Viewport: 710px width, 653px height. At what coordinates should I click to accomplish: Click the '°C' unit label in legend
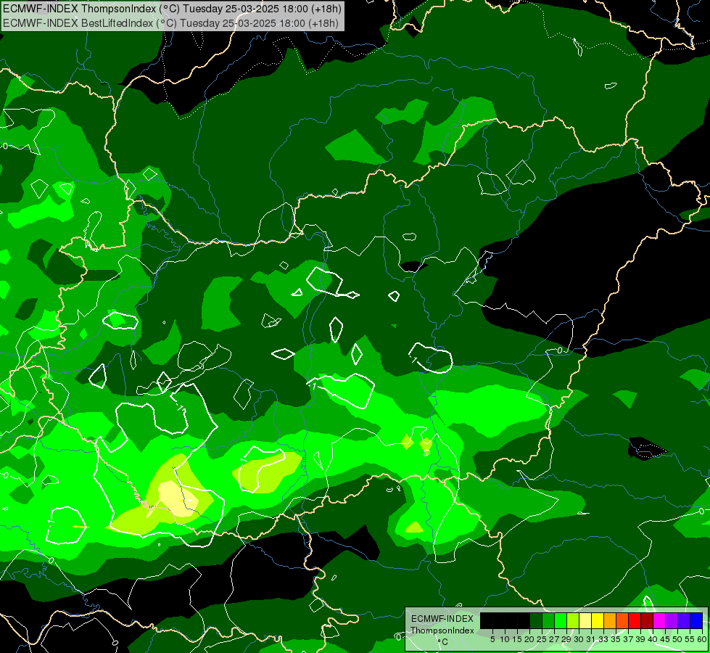tap(443, 642)
